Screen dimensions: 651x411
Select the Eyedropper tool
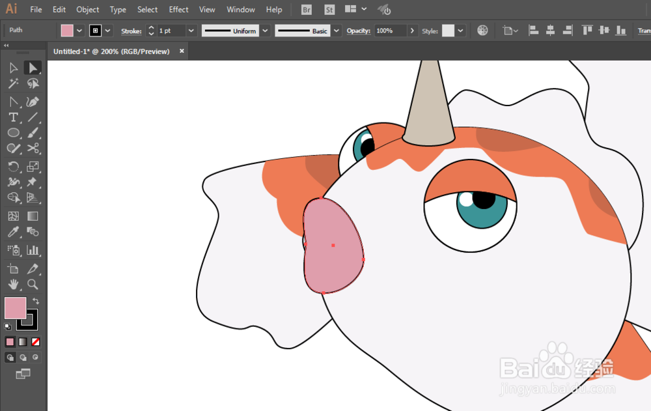[x=13, y=231]
